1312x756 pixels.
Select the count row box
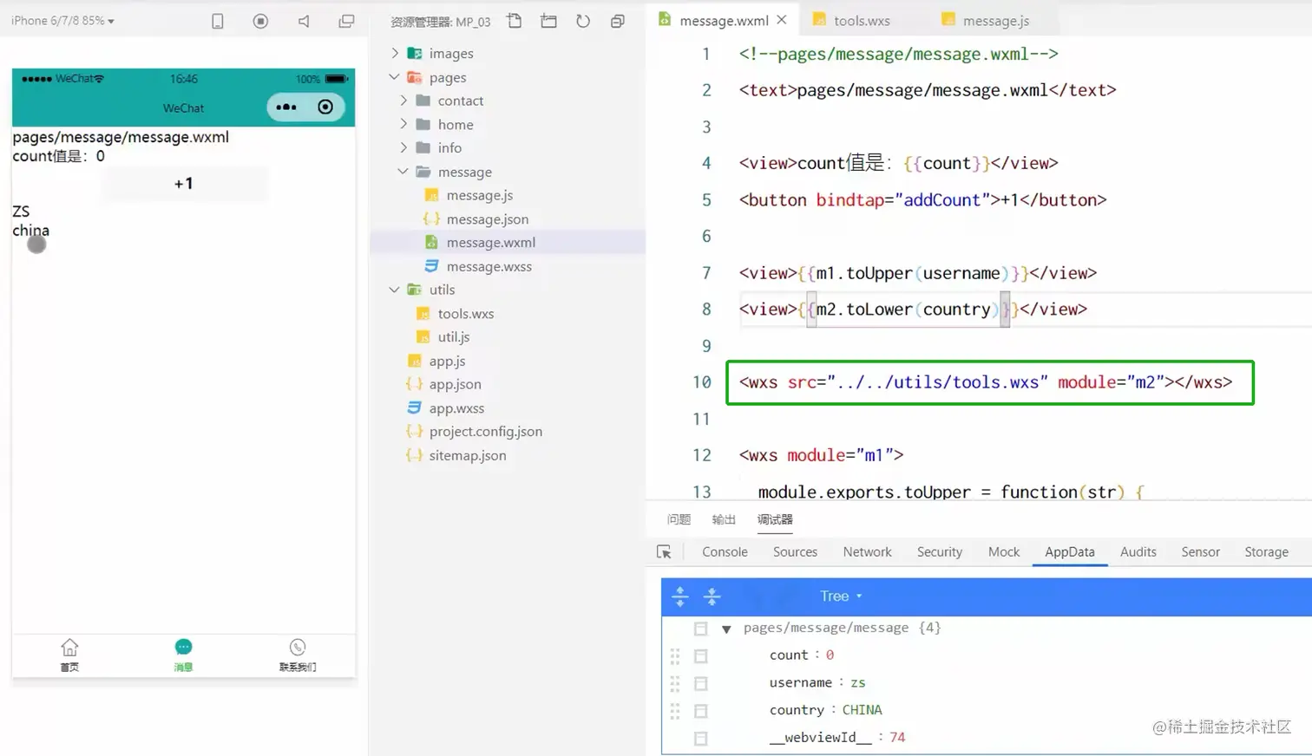pyautogui.click(x=701, y=656)
